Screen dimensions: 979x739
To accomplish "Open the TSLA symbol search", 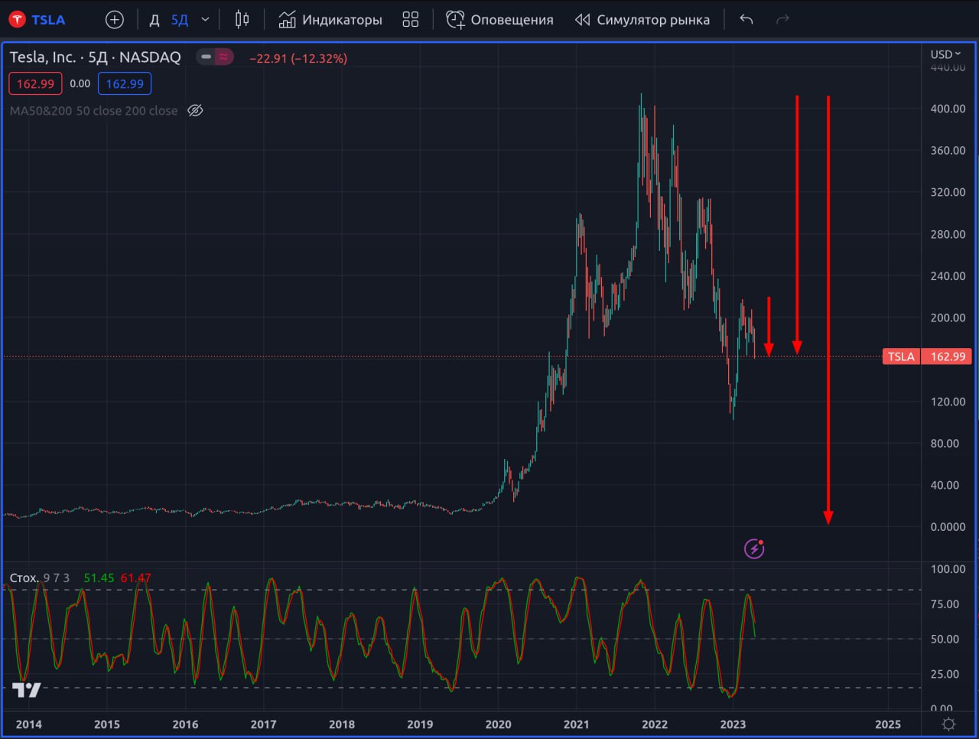I will coord(37,19).
